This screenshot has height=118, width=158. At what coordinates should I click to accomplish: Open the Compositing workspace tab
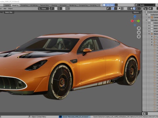pos(83,5)
